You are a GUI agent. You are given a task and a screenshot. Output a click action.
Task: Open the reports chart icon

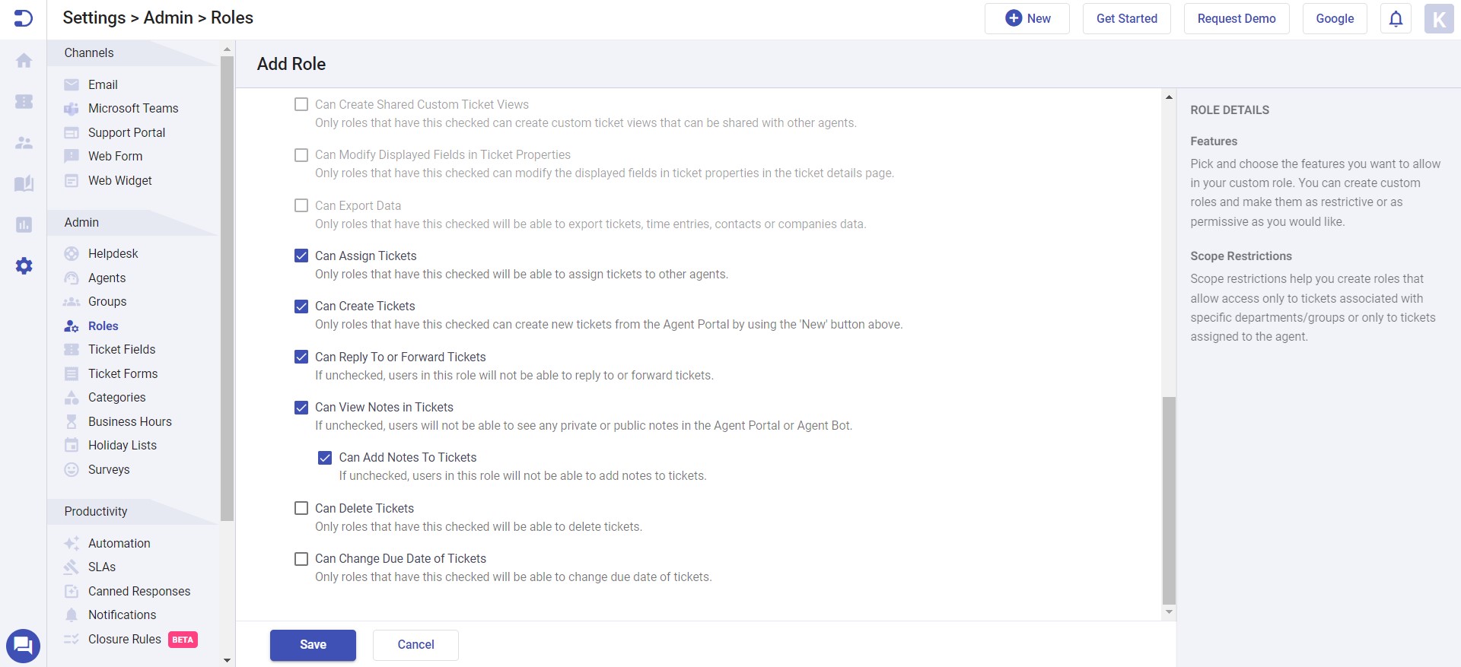coord(24,224)
